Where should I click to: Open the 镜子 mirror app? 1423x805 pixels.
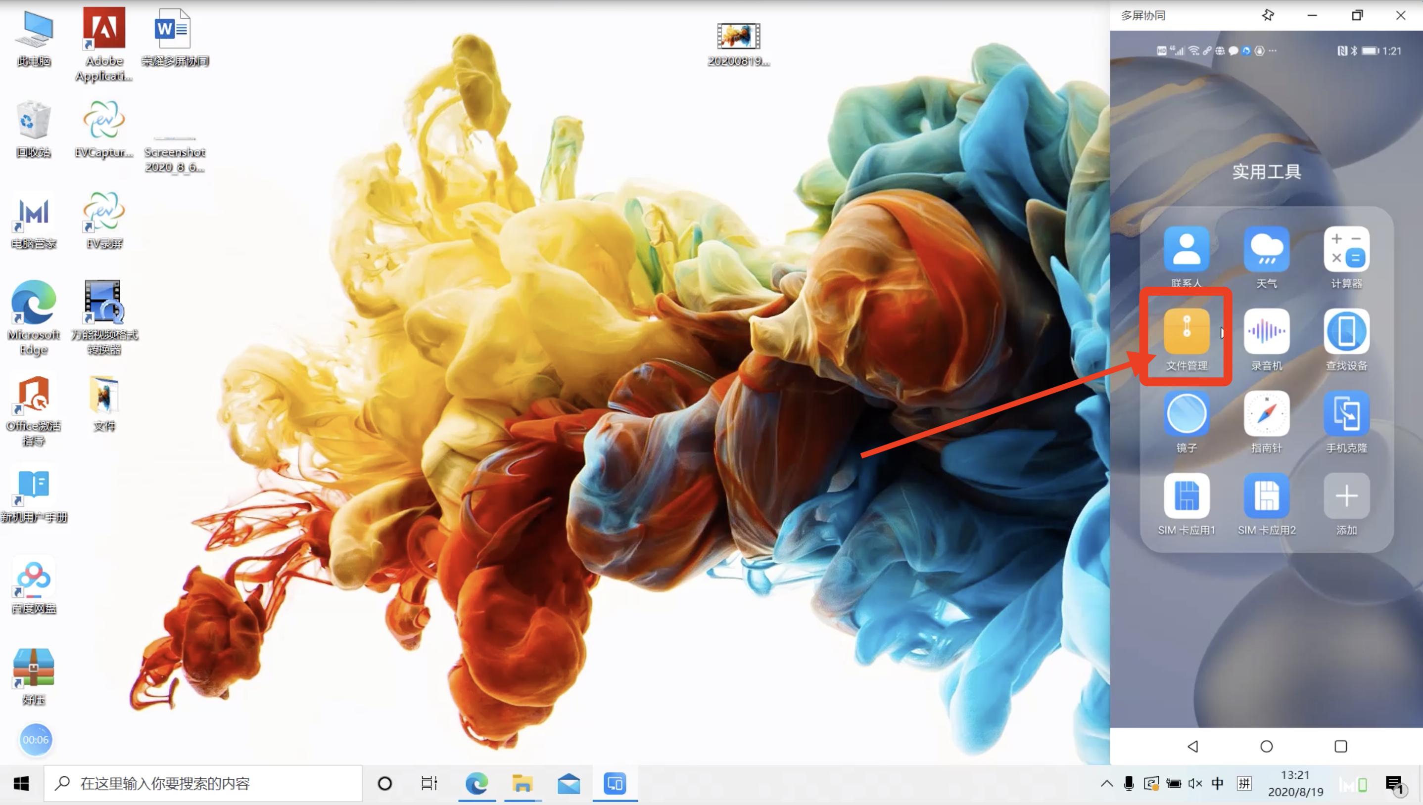(x=1186, y=413)
